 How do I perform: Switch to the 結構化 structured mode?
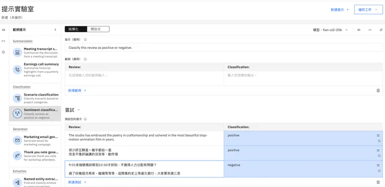click(x=76, y=29)
